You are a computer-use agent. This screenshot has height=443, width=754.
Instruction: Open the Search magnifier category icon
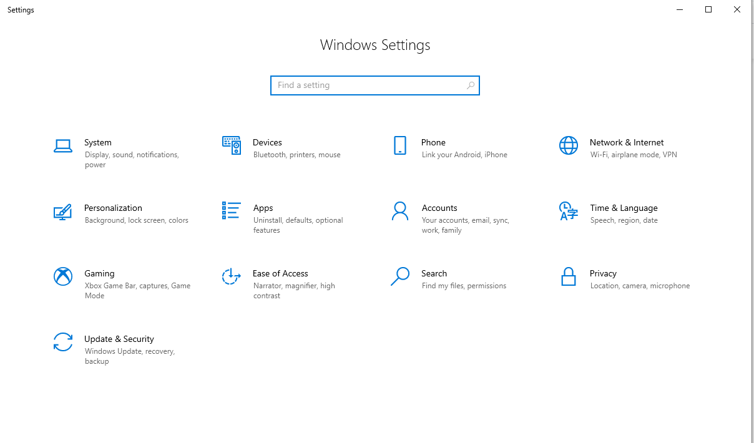click(400, 276)
